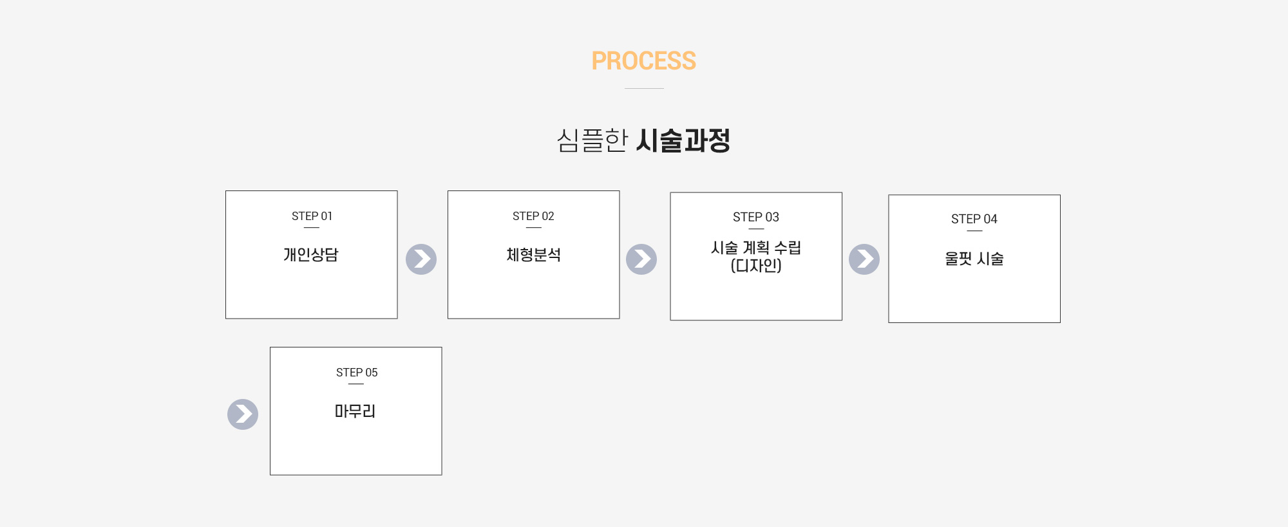Click the STEP 04 label
The width and height of the screenshot is (1288, 527).
(974, 219)
